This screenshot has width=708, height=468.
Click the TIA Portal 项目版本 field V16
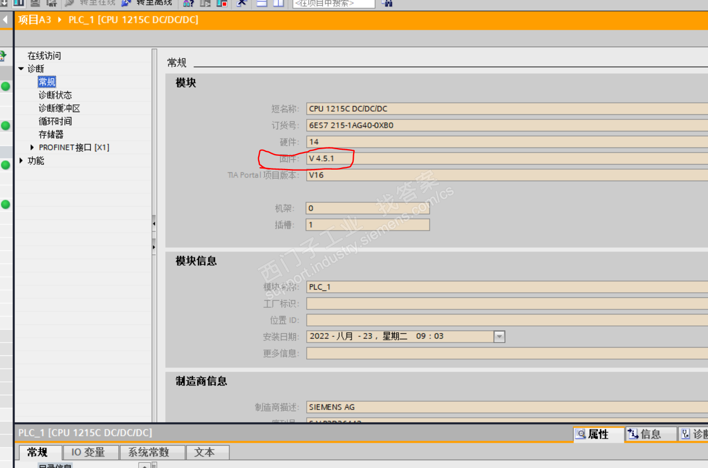click(x=507, y=175)
